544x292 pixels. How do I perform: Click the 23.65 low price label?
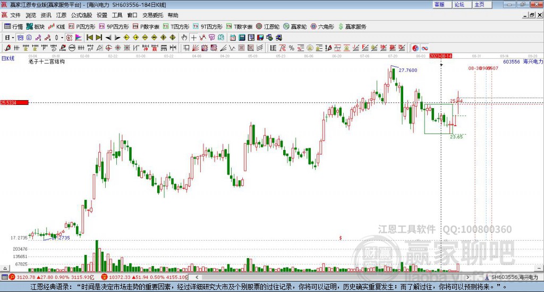[456, 137]
